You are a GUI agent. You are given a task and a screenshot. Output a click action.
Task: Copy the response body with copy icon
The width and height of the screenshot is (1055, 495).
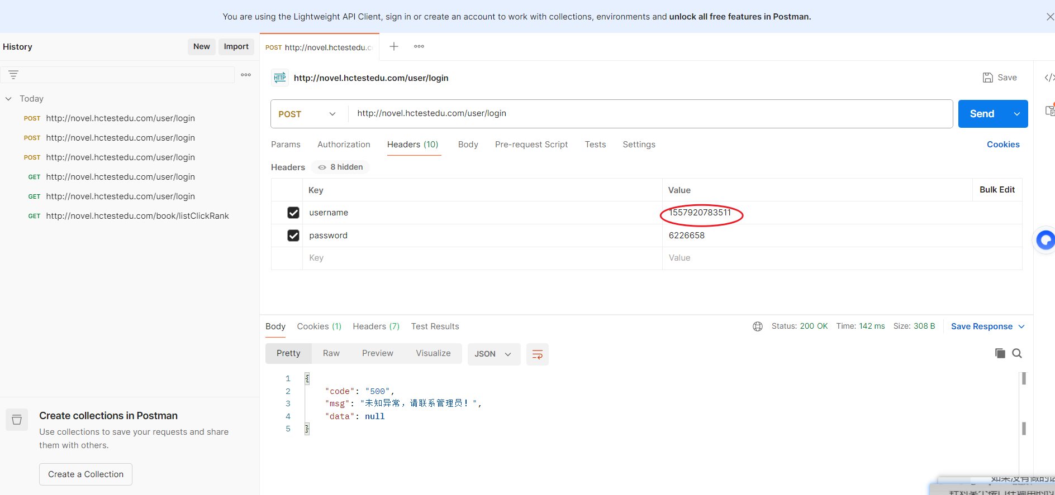[x=1000, y=353]
